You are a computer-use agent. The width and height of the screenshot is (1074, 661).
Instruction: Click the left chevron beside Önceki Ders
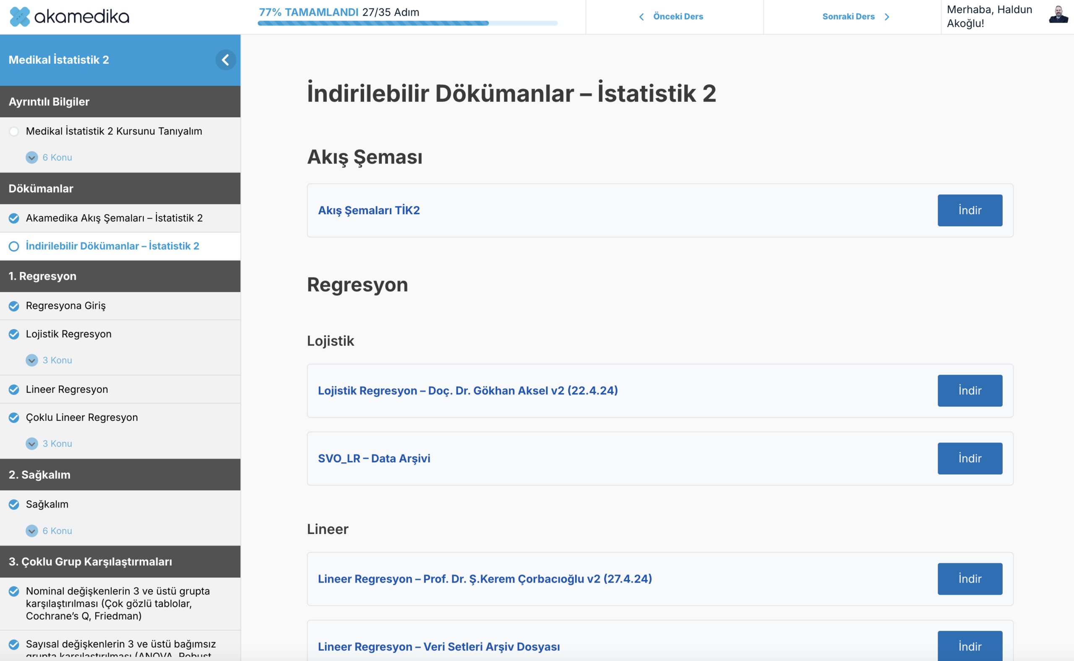click(x=641, y=17)
